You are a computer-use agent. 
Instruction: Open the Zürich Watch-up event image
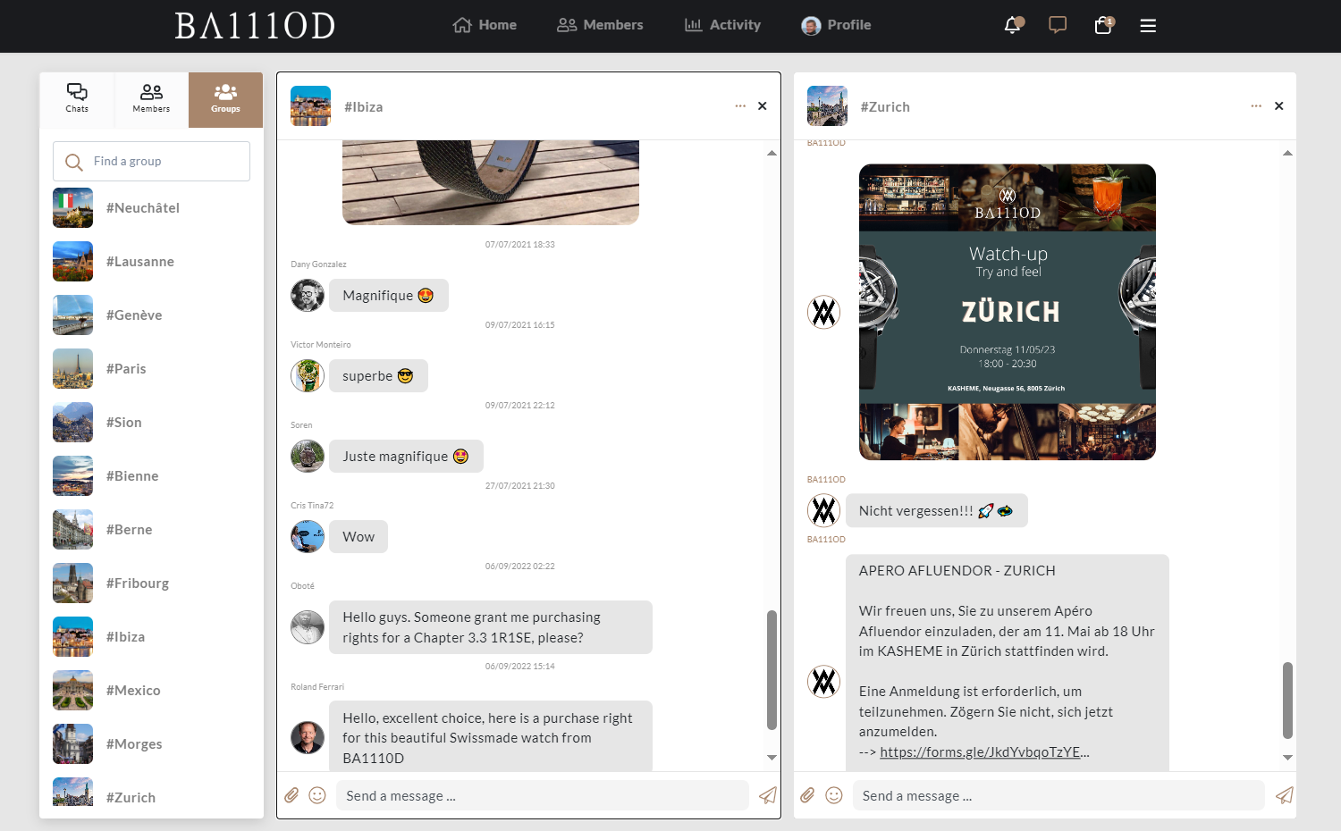(1007, 312)
